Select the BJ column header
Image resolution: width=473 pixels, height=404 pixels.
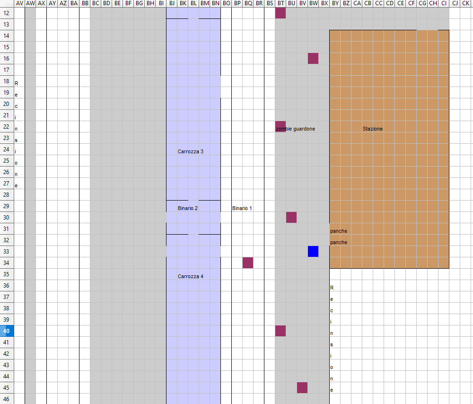(172, 4)
